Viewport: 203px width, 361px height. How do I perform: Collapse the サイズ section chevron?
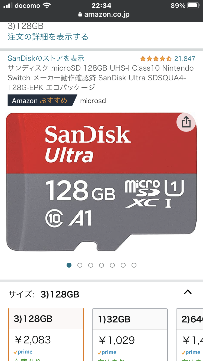[x=188, y=292]
